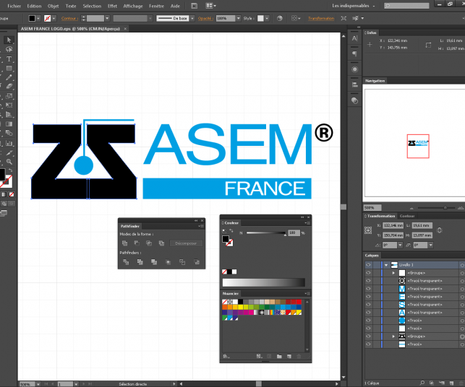
Task: Hide the A Tracé transparent sublayer
Action: point(368,313)
